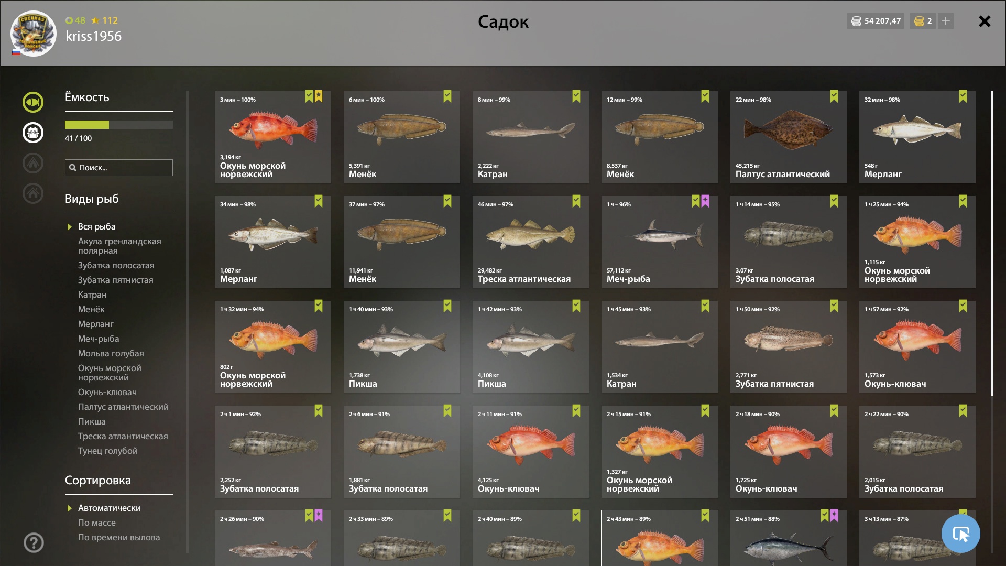Viewport: 1006px width, 566px height.
Task: Toggle green bookmark on 1,738 кг Пикша card
Action: coord(447,306)
